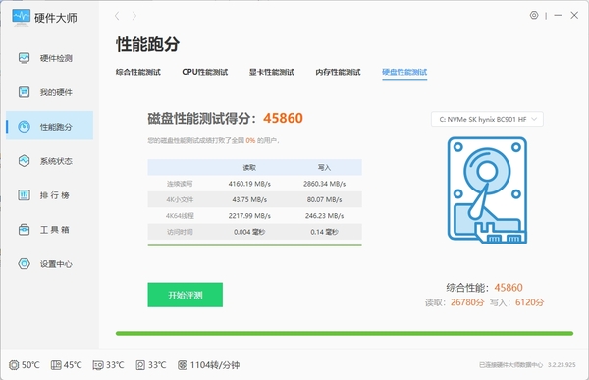The height and width of the screenshot is (380, 589).
Task: Open the 工具箱 toolbox
Action: (49, 230)
